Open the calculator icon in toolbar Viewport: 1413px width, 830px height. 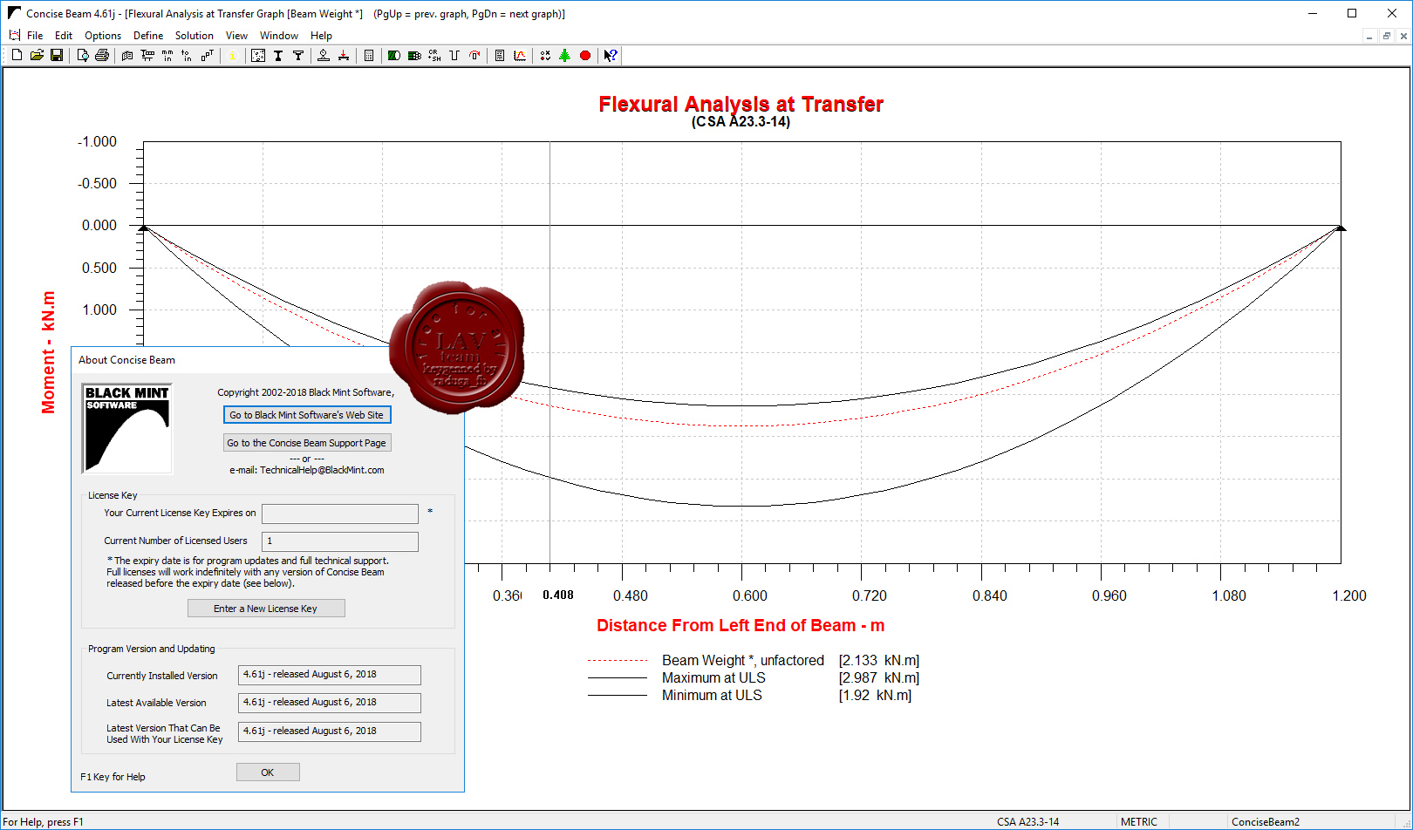(369, 55)
